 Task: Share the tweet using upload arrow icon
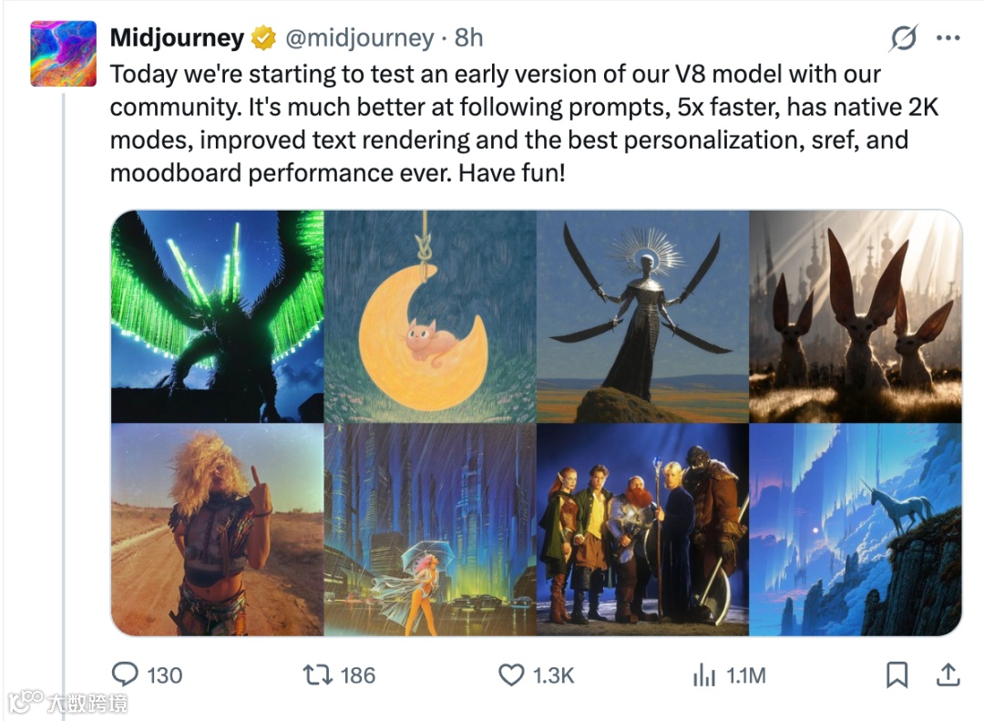tap(948, 675)
